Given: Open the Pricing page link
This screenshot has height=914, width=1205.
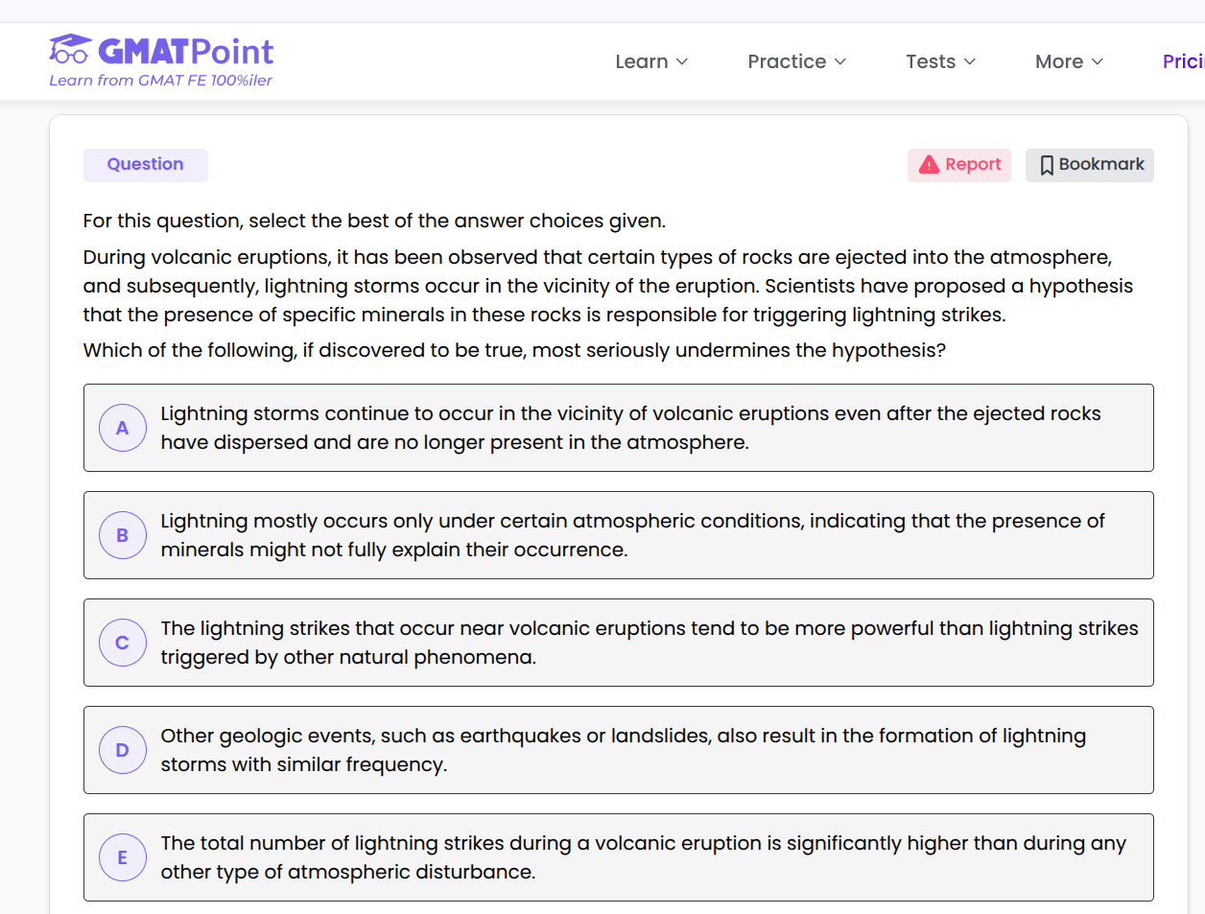Looking at the screenshot, I should (1183, 61).
